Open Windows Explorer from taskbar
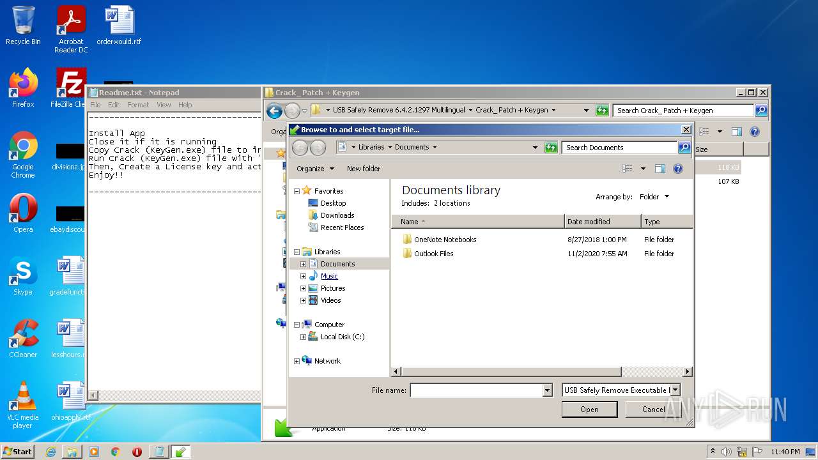The height and width of the screenshot is (460, 818). click(72, 452)
